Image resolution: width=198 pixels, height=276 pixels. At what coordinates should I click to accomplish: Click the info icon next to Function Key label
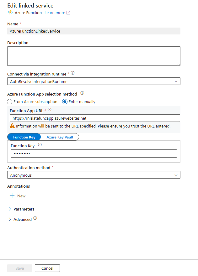click(x=39, y=144)
